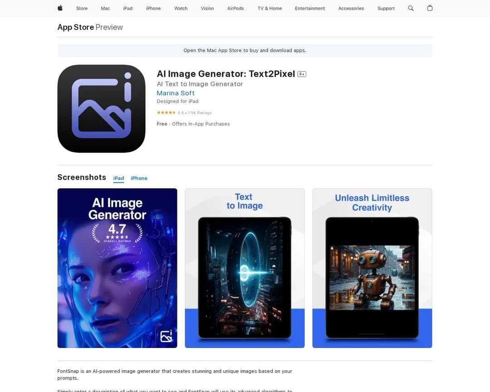The width and height of the screenshot is (490, 392).
Task: Click the Apple logo icon
Action: point(60,8)
